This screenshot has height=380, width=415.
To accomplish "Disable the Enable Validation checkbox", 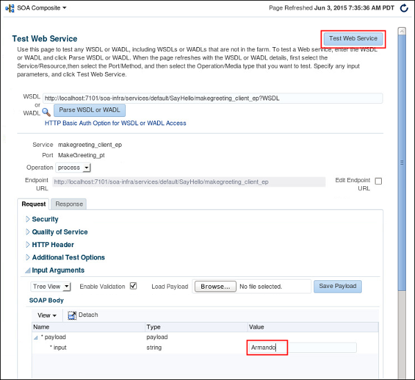I will point(133,286).
